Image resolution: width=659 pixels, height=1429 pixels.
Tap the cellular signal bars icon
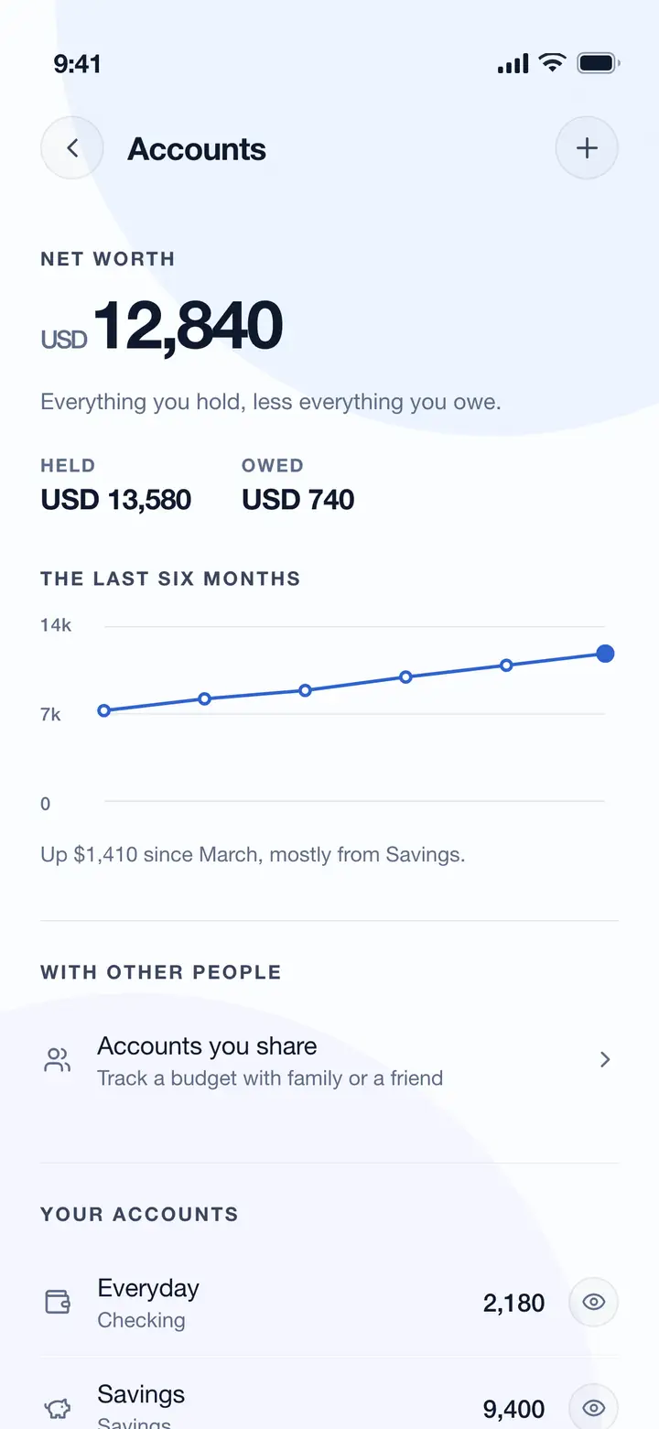click(x=513, y=63)
